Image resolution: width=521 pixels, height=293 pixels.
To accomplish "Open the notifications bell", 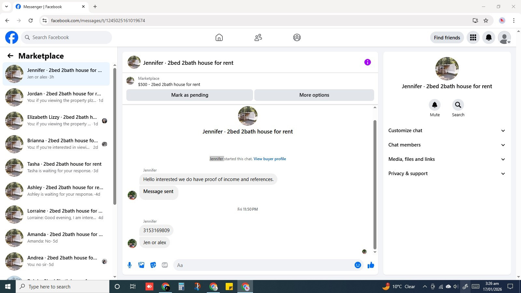I will [x=489, y=37].
